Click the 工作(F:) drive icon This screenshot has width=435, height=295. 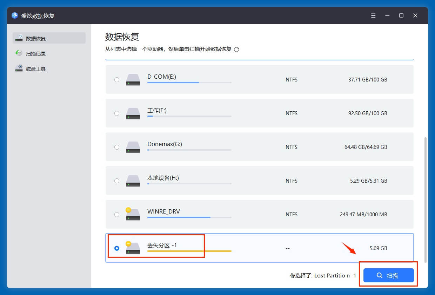[x=133, y=113]
